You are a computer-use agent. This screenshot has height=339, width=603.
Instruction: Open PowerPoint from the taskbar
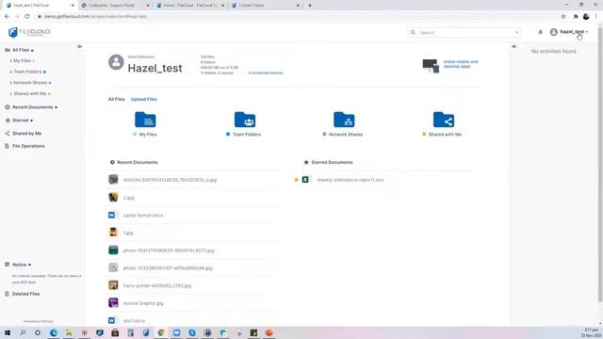tap(269, 332)
